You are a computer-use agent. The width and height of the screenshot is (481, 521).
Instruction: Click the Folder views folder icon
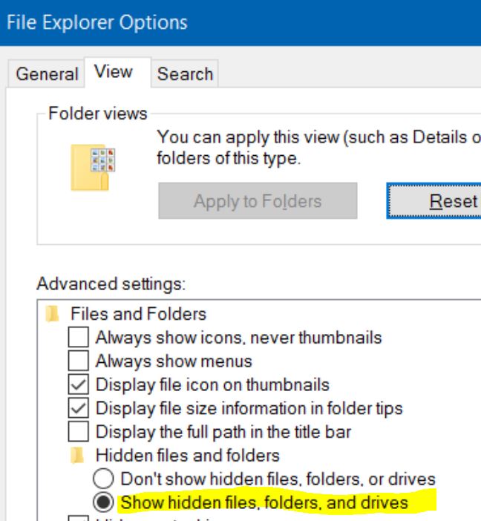(x=93, y=168)
